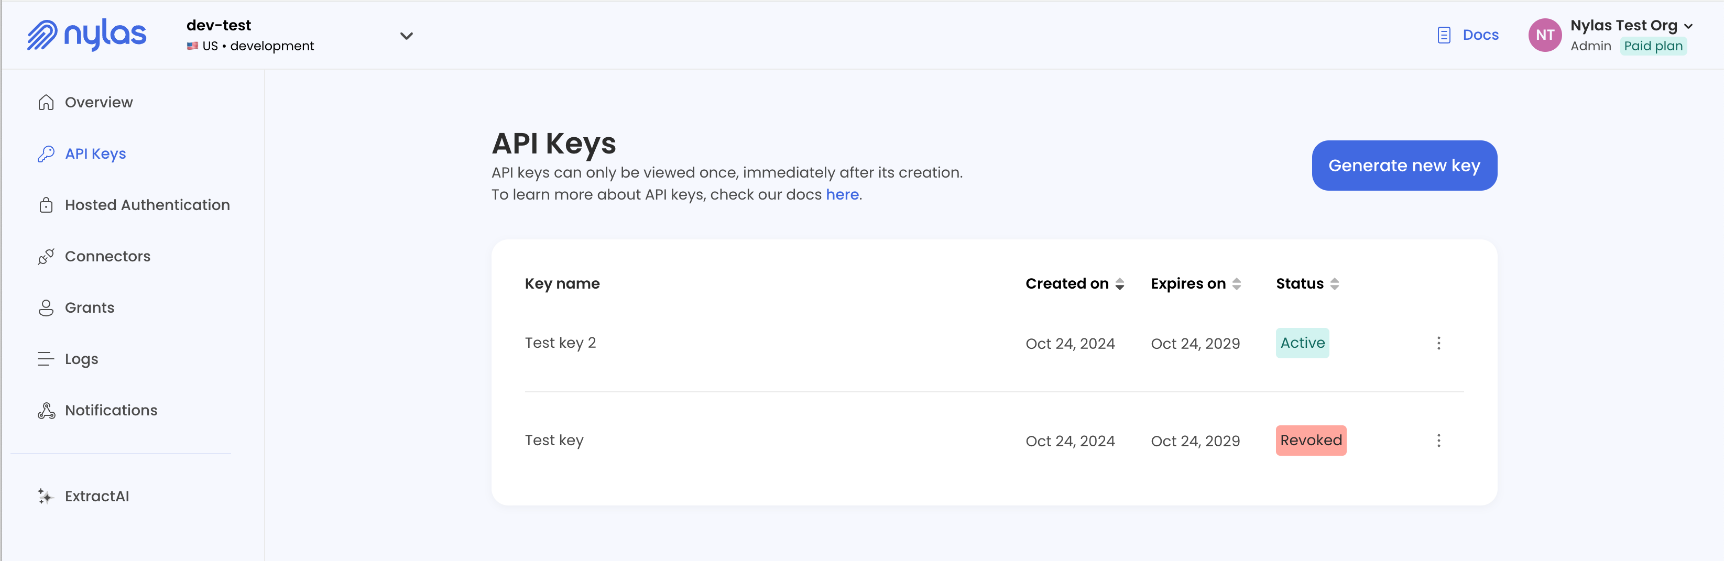
Task: Click the NT avatar circle
Action: (x=1545, y=35)
